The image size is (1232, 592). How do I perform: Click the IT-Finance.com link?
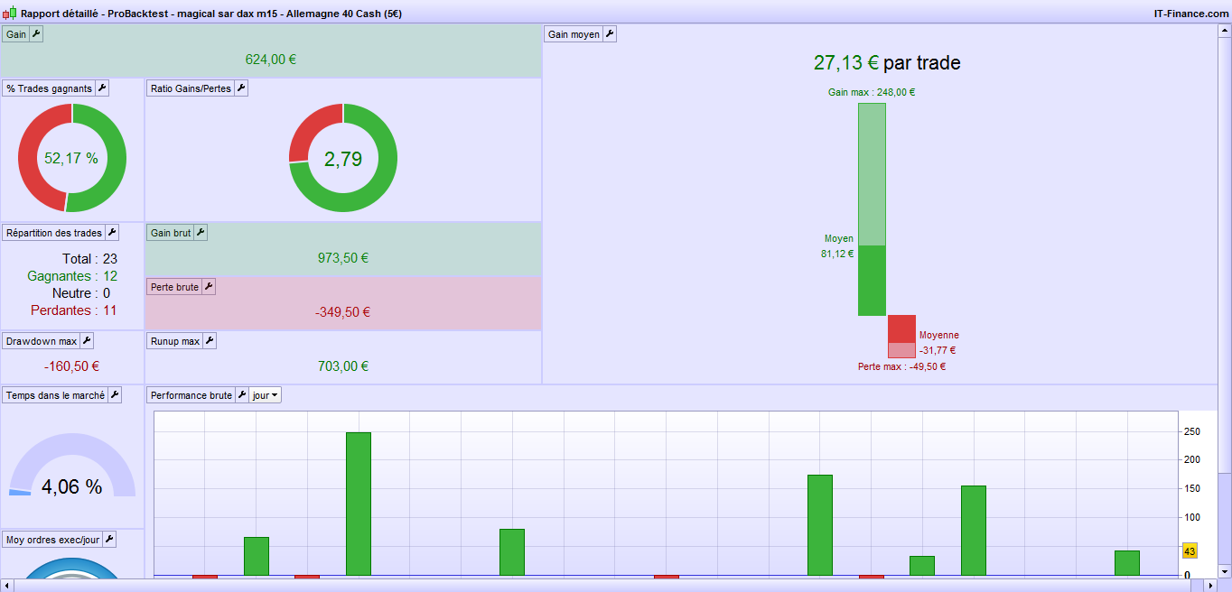pos(1190,14)
